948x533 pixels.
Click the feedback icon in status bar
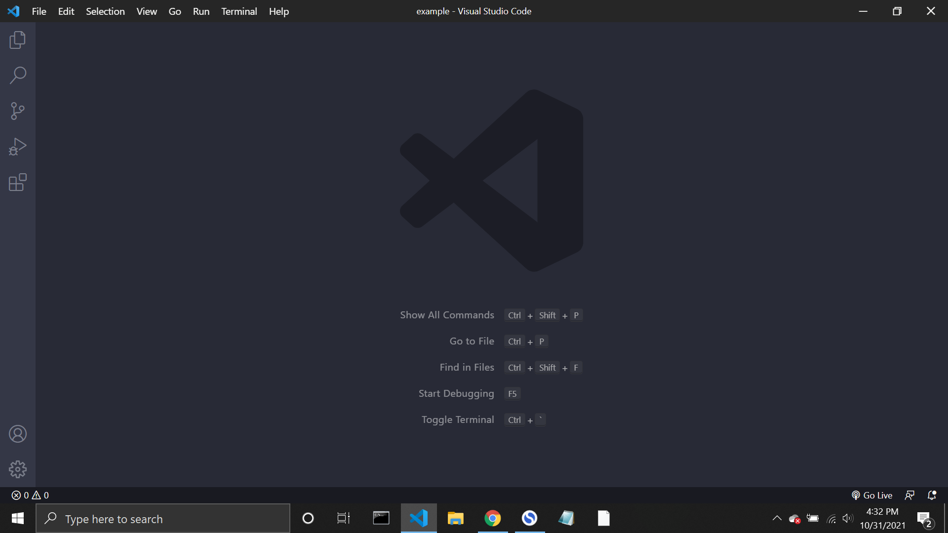pyautogui.click(x=909, y=495)
